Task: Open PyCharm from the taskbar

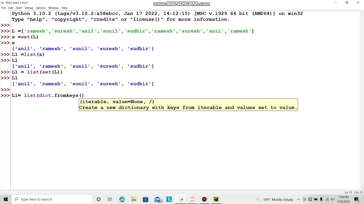Action: [x=216, y=199]
